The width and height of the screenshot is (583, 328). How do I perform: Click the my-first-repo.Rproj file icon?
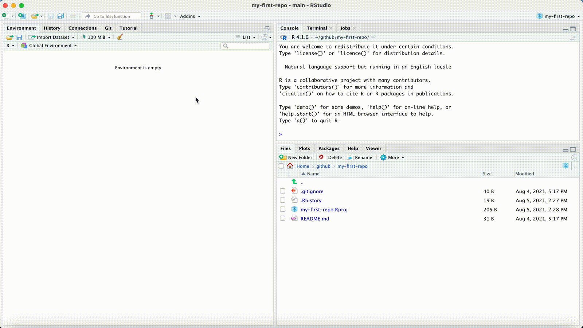(294, 209)
